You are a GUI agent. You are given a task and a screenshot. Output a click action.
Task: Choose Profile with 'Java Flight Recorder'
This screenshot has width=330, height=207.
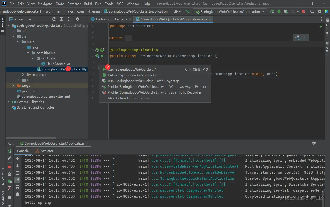click(x=155, y=92)
